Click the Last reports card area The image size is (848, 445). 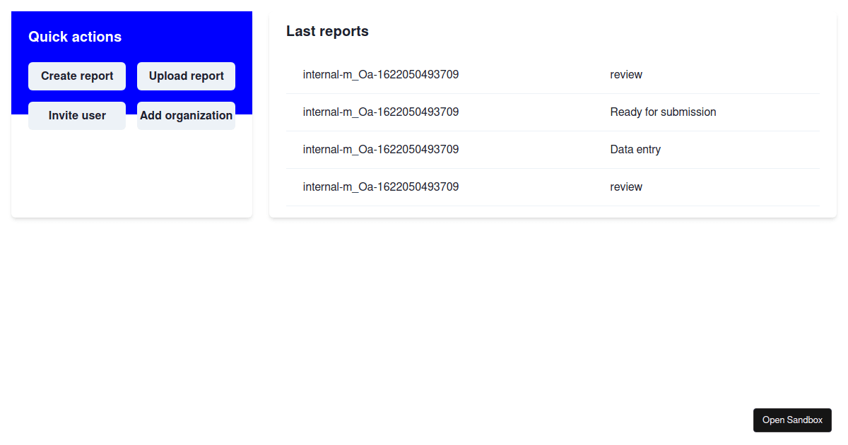[552, 113]
